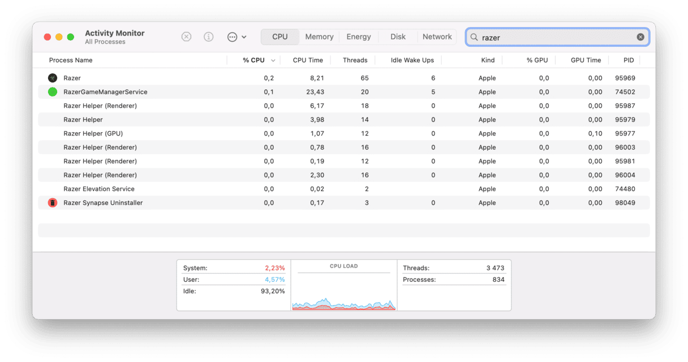The height and width of the screenshot is (362, 688).
Task: Switch to the Energy tab
Action: (359, 37)
